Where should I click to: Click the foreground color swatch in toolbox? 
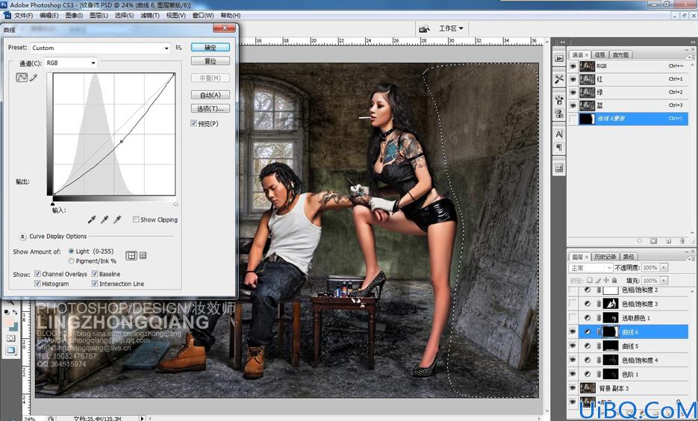click(8, 322)
